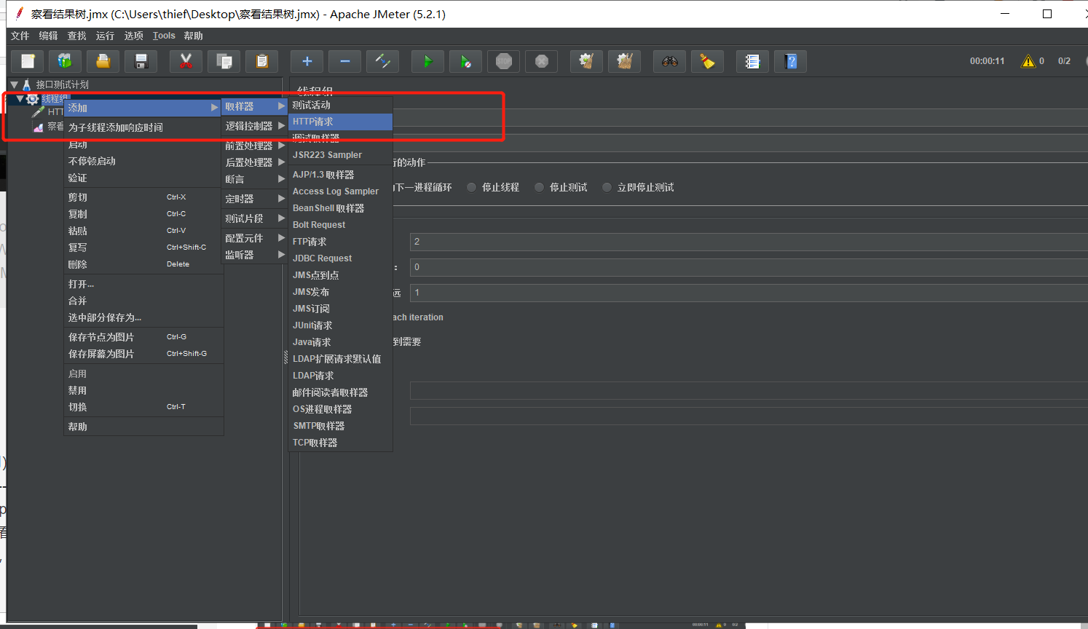Choose HTTP请求 from sampler list
Screen dimensions: 1088x629
pyautogui.click(x=341, y=122)
